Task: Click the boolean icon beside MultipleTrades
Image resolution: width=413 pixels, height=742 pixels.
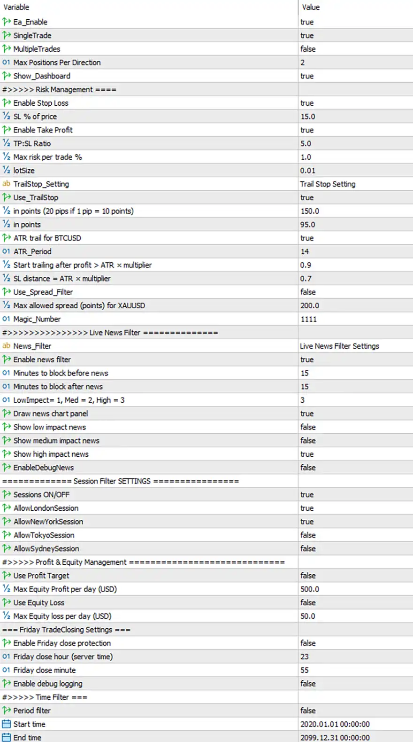Action: (x=6, y=49)
